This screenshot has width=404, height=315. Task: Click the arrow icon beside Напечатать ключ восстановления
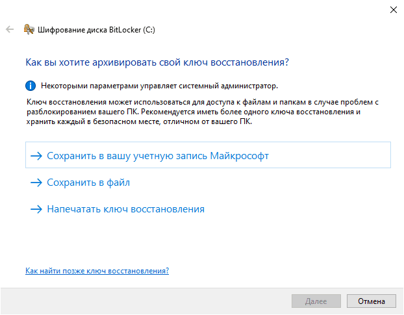pyautogui.click(x=36, y=210)
